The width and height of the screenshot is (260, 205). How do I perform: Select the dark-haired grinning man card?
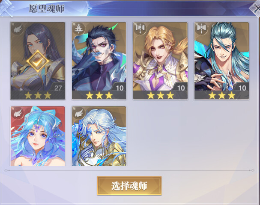(x=99, y=61)
